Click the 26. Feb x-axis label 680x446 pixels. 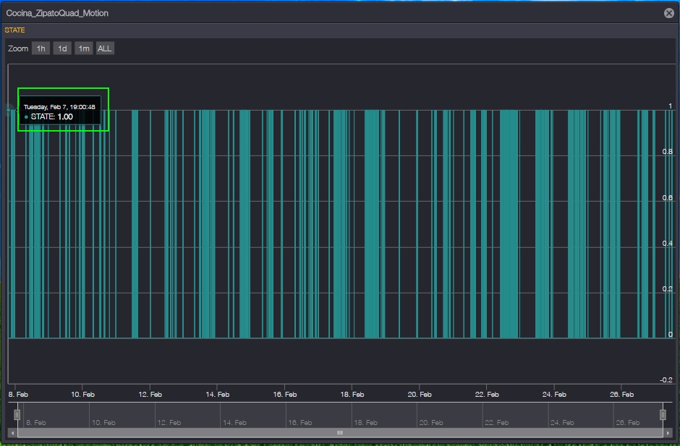(x=621, y=395)
